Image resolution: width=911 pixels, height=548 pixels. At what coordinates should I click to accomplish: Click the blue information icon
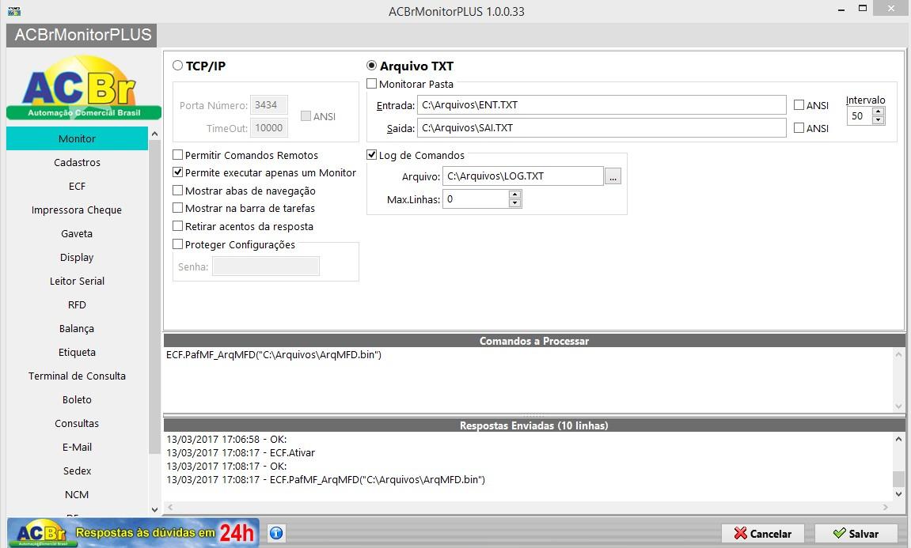click(x=276, y=533)
